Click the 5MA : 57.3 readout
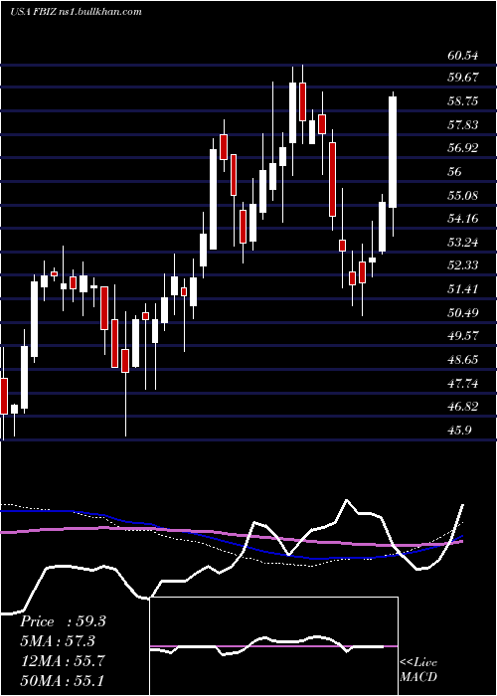 (x=58, y=641)
